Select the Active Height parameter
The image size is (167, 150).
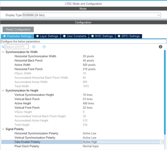pyautogui.click(x=83, y=103)
